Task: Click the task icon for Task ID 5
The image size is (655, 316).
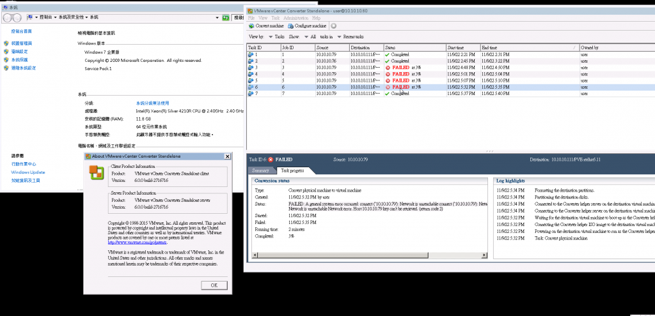Action: pyautogui.click(x=251, y=80)
